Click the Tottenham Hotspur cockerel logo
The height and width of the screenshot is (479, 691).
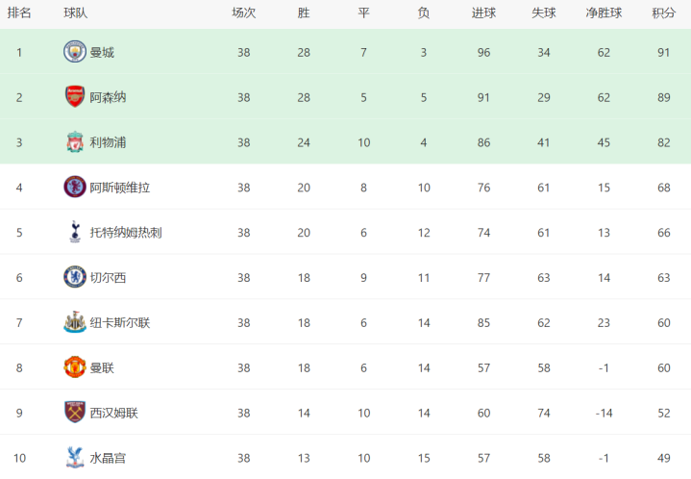(x=75, y=232)
